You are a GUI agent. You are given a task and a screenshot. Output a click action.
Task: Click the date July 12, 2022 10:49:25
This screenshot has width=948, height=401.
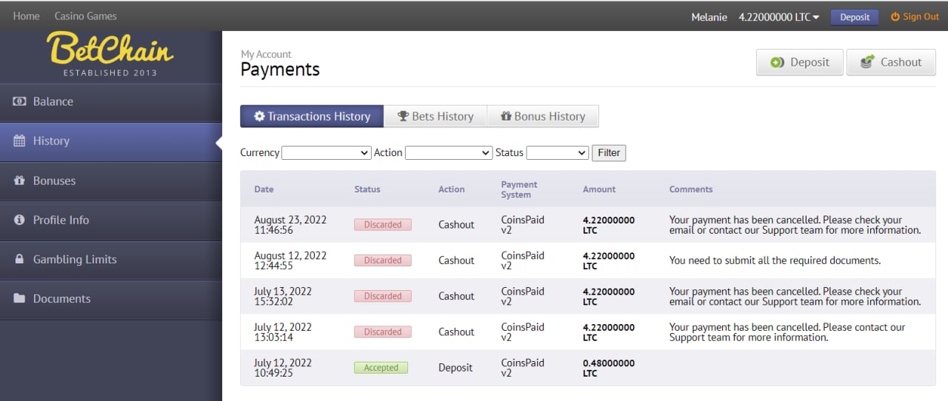pos(283,368)
